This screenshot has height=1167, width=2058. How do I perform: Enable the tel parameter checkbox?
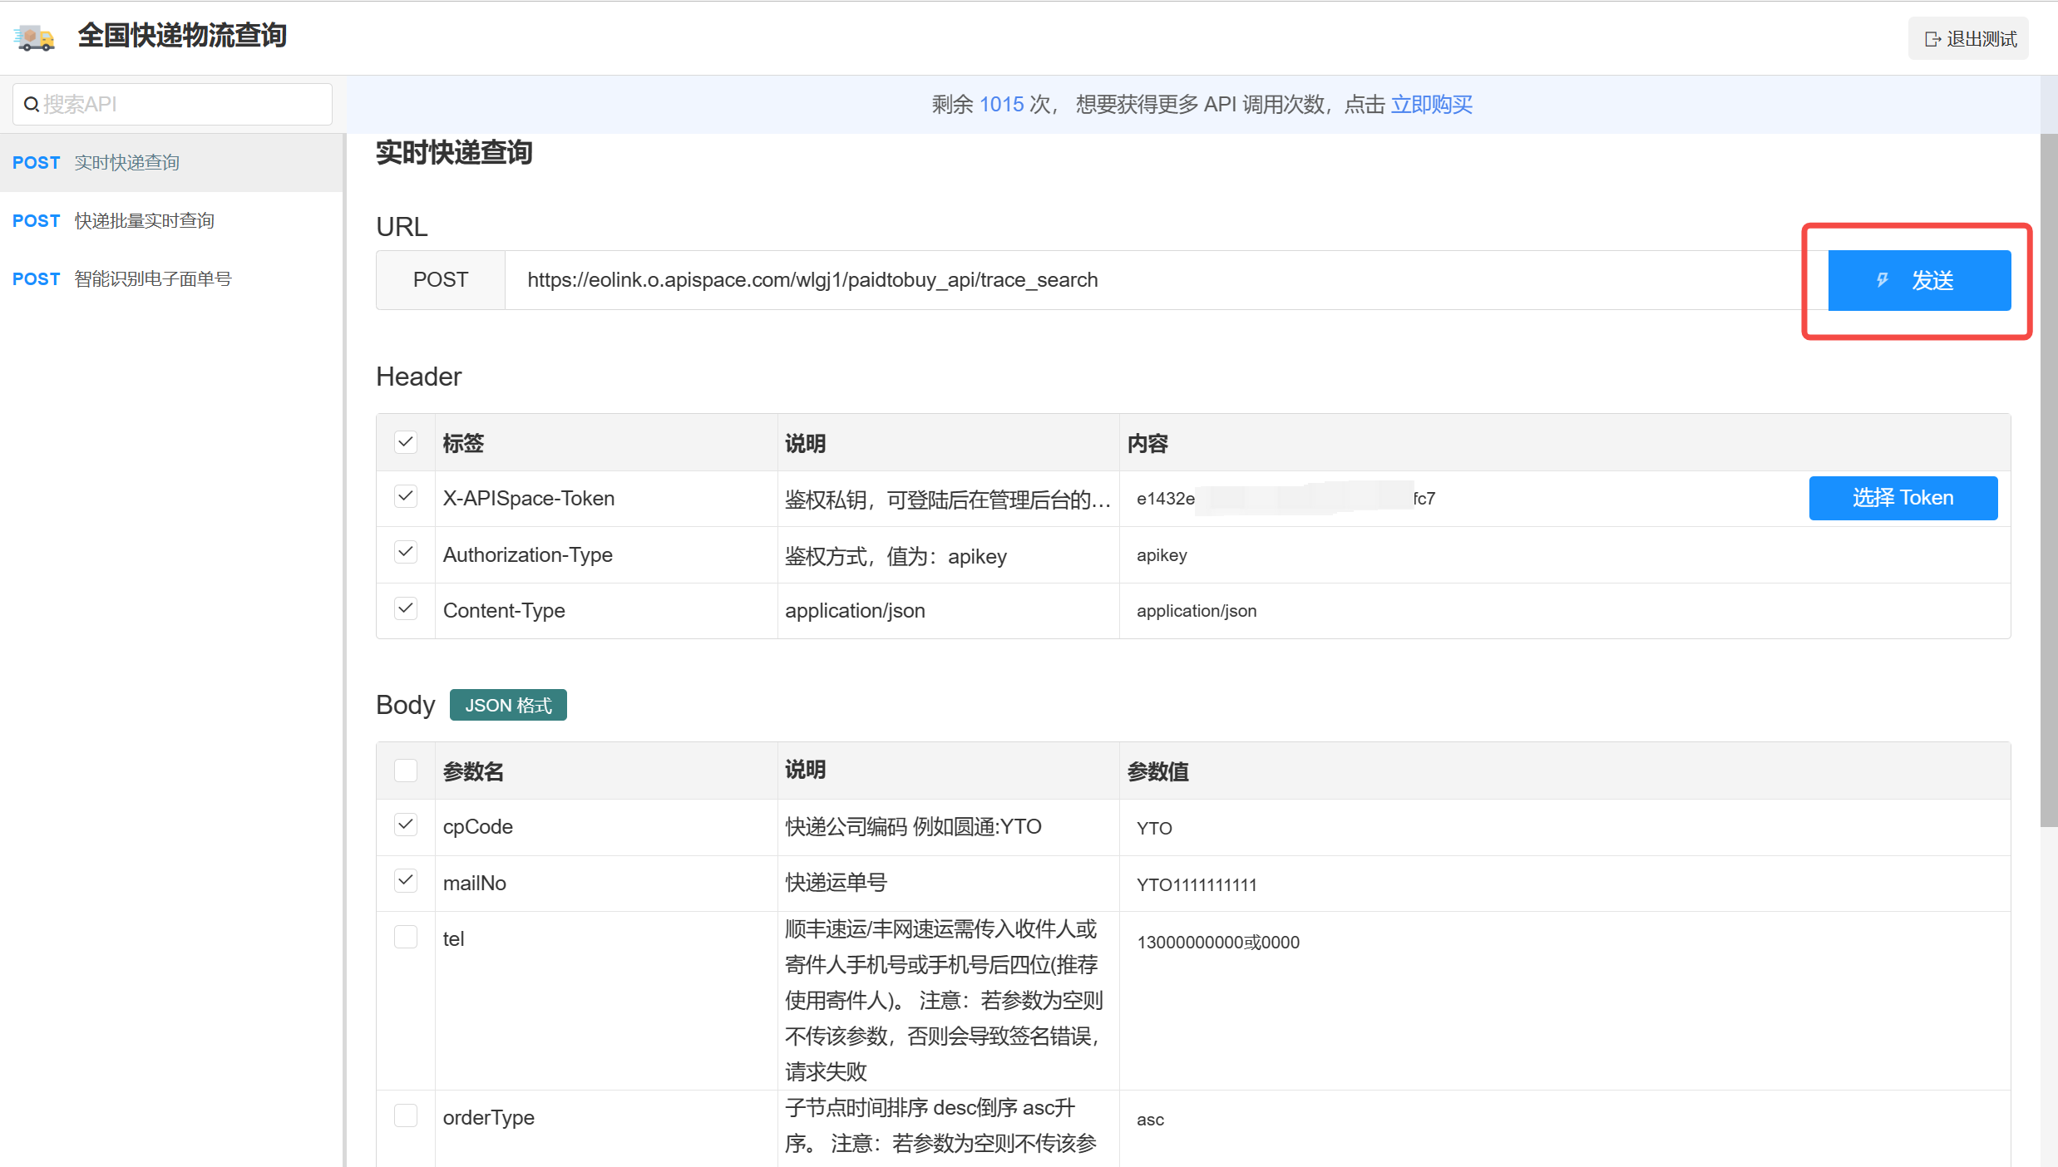pyautogui.click(x=405, y=938)
